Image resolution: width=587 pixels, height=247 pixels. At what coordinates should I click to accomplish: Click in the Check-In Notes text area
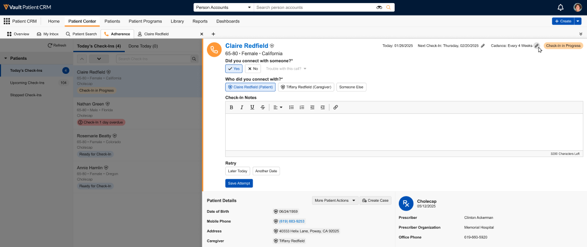tap(404, 132)
